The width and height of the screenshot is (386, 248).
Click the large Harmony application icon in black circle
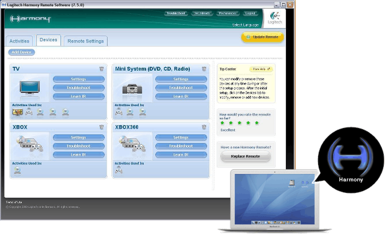click(x=350, y=160)
